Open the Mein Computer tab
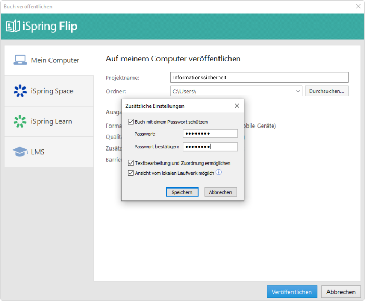This screenshot has width=365, height=301. click(x=49, y=60)
